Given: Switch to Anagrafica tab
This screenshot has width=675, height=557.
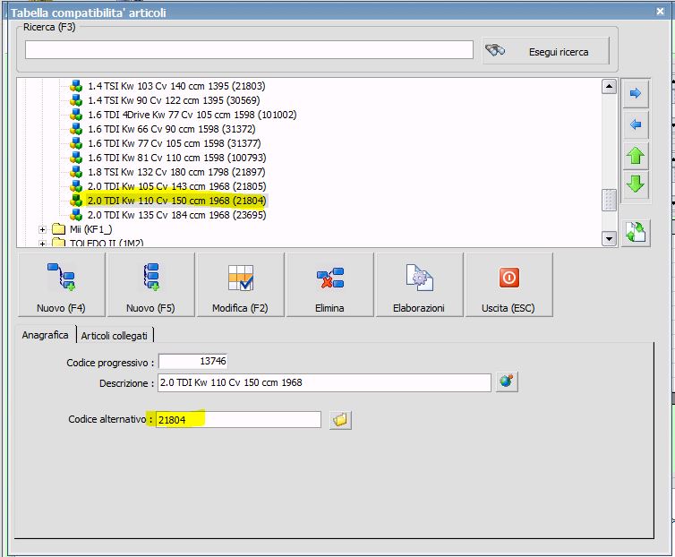Looking at the screenshot, I should pos(45,335).
